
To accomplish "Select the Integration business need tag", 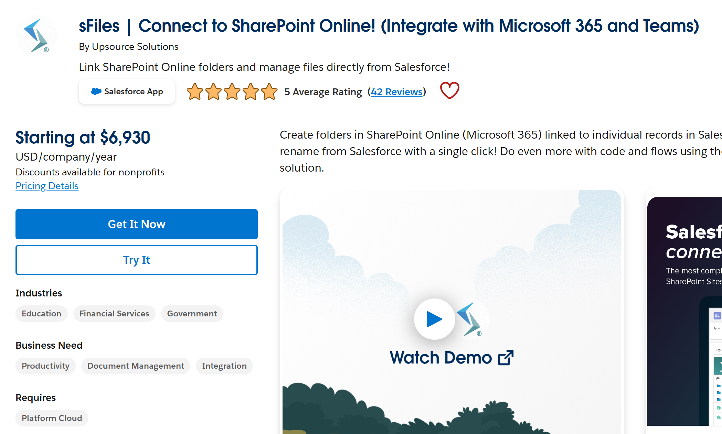I will [x=224, y=366].
